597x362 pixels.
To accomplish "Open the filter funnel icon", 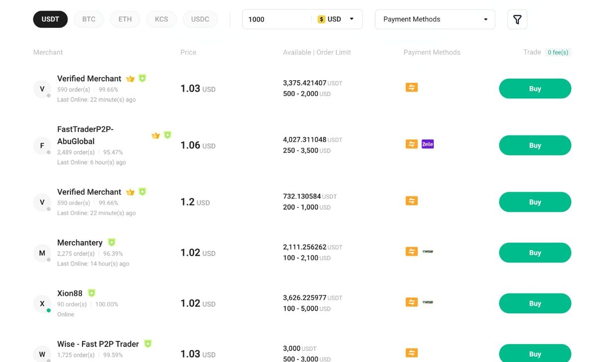I will [x=517, y=19].
